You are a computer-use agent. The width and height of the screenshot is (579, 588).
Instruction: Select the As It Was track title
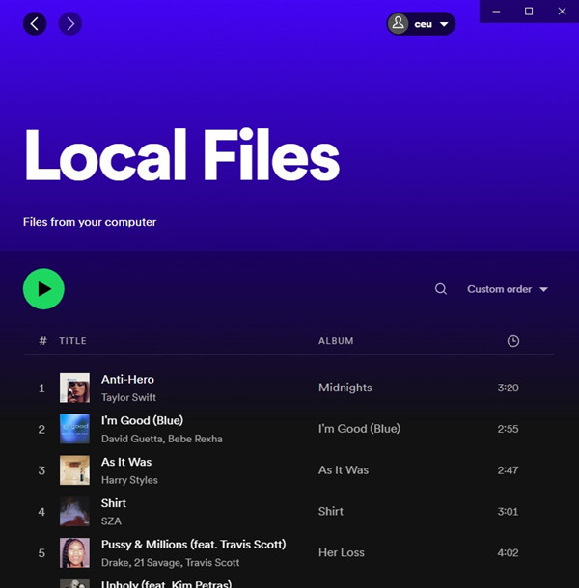coord(126,462)
